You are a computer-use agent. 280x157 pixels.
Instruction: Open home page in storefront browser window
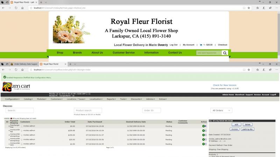(22, 8)
